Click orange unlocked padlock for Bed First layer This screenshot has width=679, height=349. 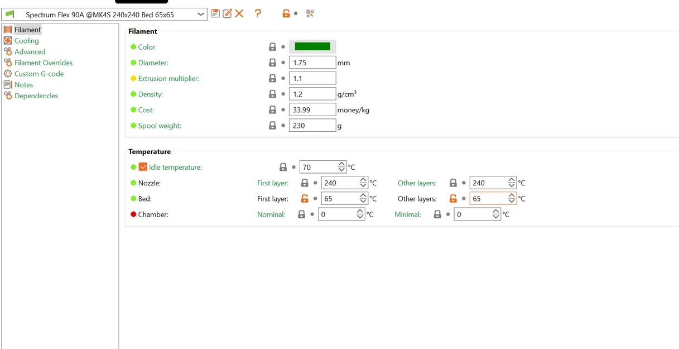305,198
